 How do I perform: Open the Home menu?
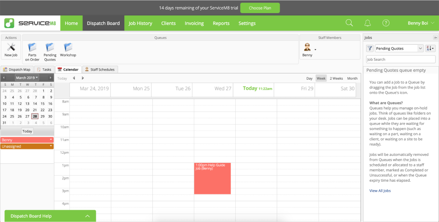pos(72,23)
